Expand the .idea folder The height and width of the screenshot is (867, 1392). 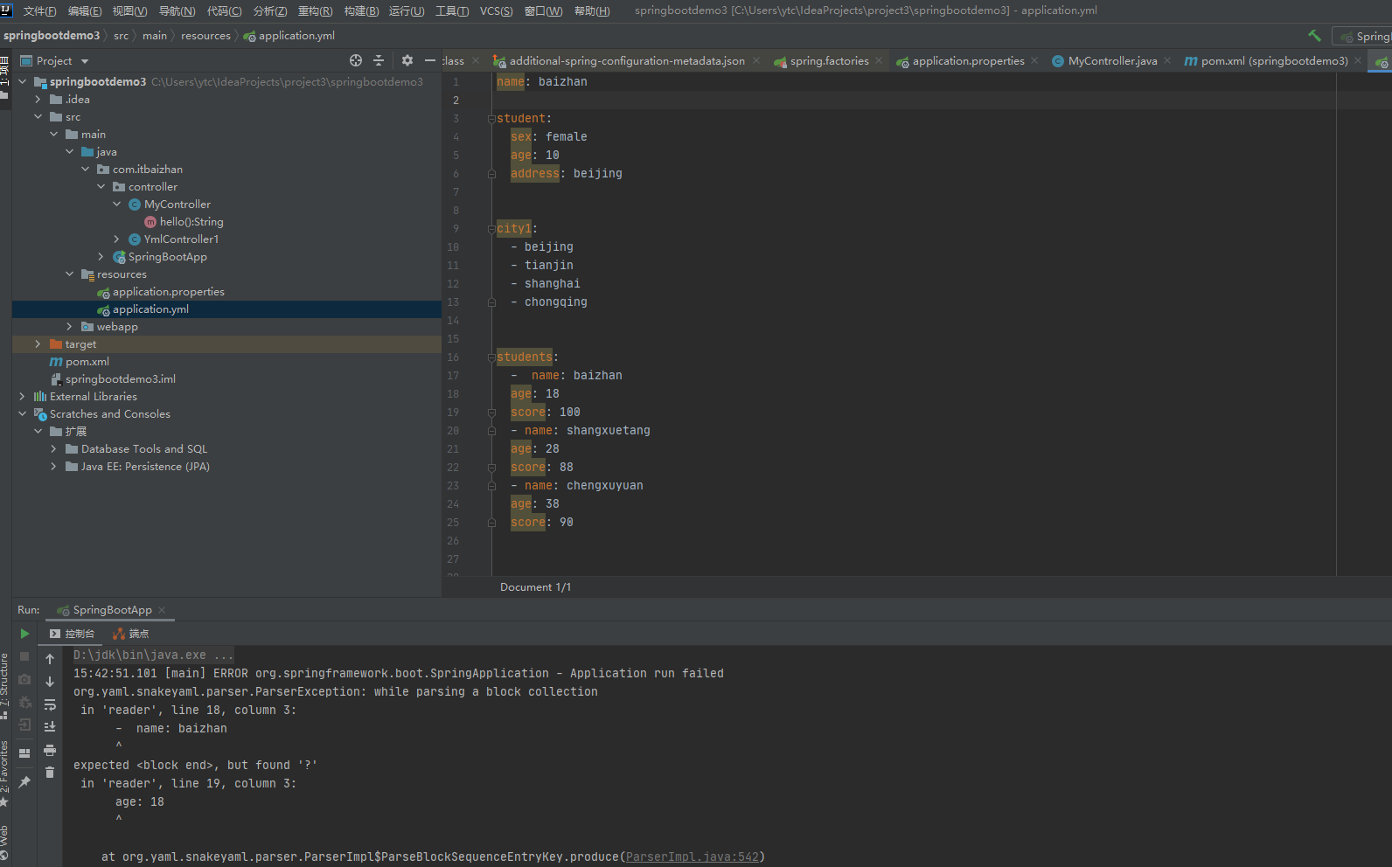pyautogui.click(x=38, y=100)
